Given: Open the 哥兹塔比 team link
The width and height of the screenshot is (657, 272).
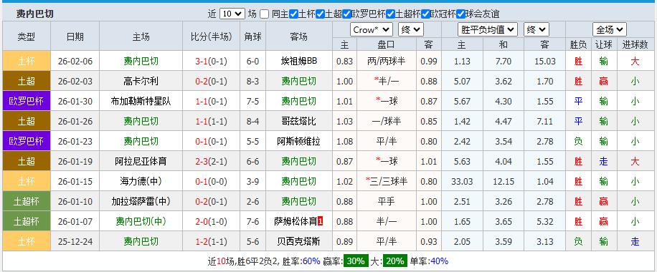Looking at the screenshot, I should tap(299, 122).
